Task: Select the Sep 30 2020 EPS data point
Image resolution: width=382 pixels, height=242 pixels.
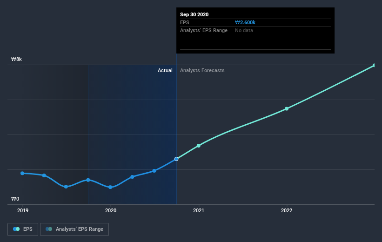Action: [176, 159]
